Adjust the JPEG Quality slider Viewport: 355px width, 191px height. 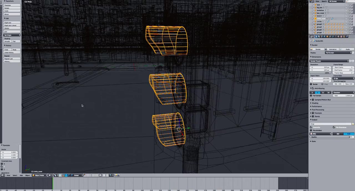point(332,137)
